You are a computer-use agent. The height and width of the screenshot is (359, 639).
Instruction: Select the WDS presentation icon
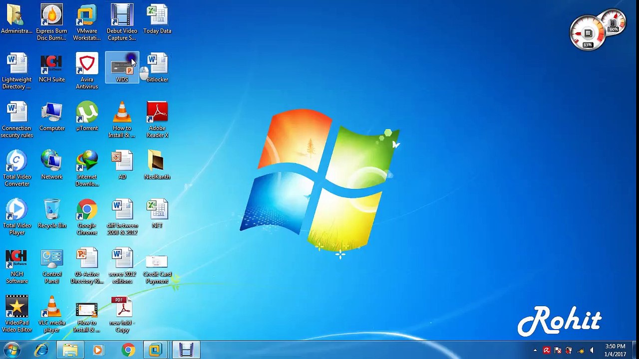point(122,68)
